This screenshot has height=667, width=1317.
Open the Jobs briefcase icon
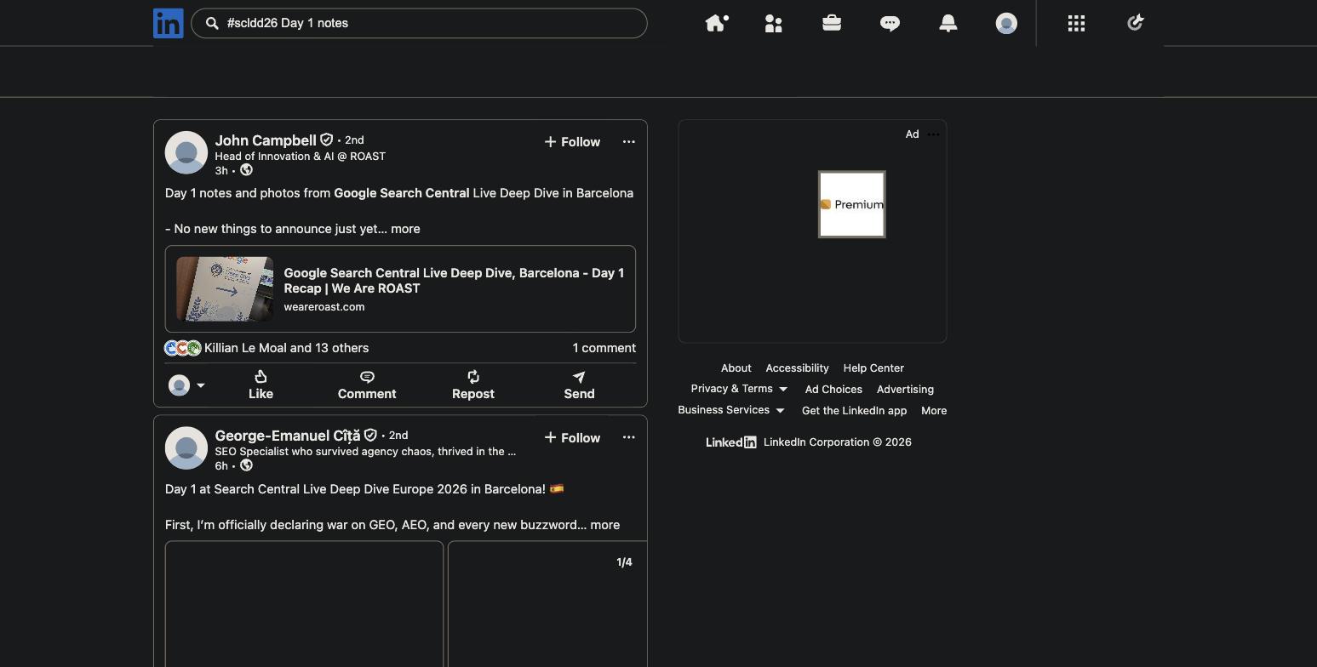[x=832, y=23]
